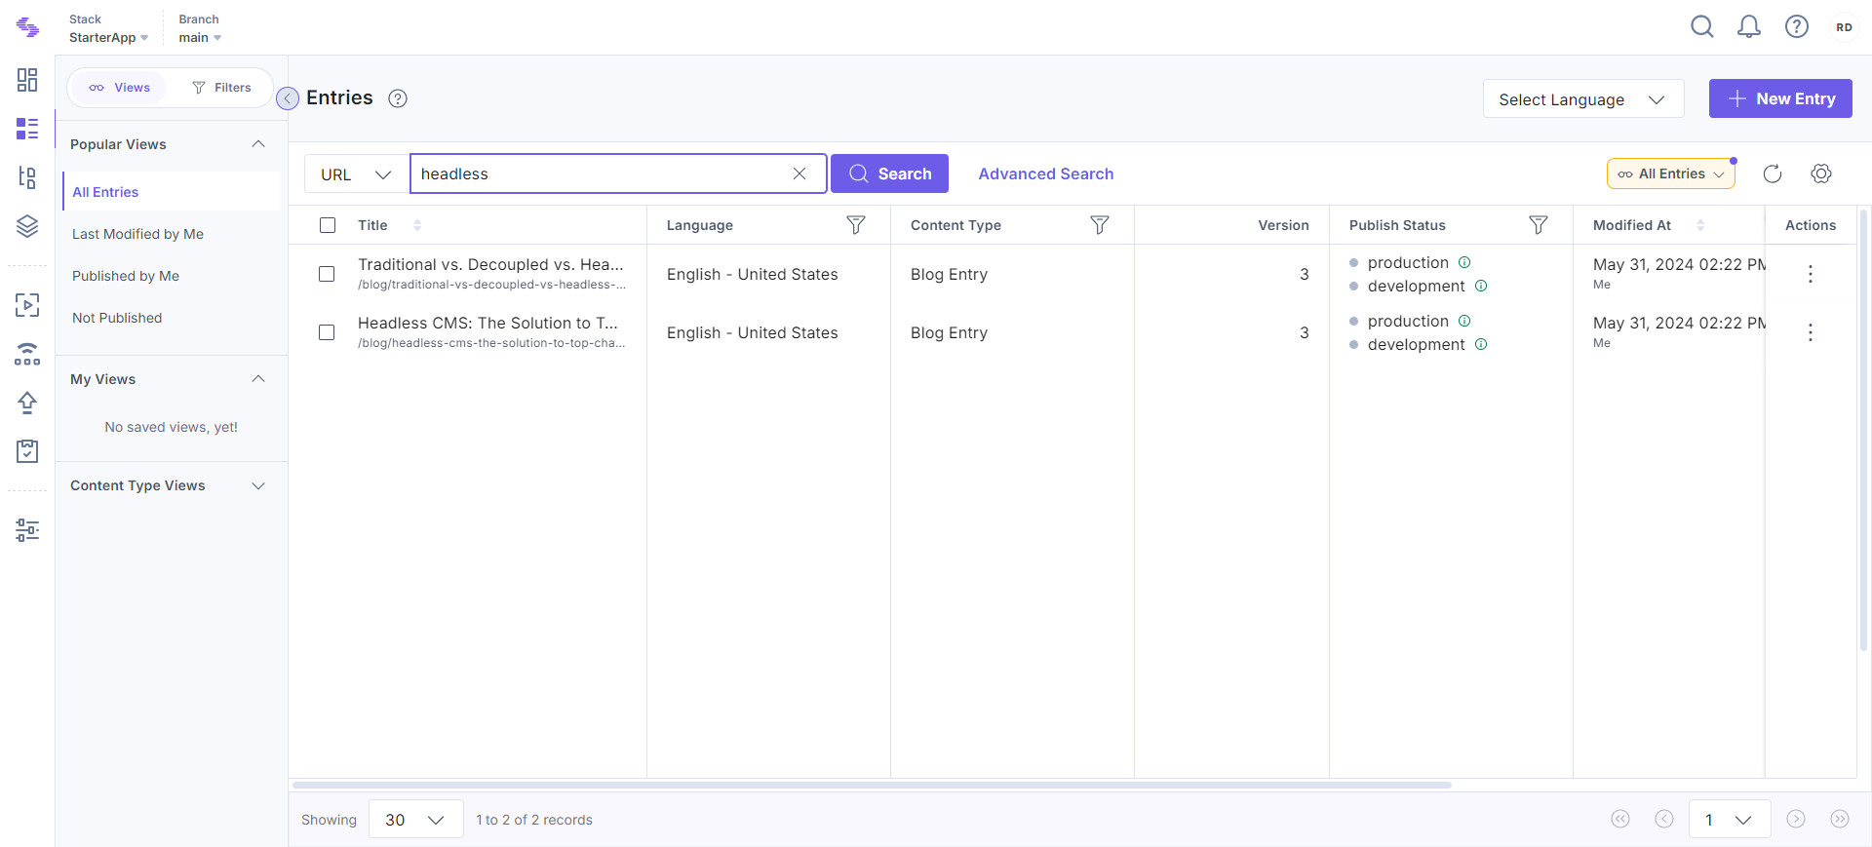Open table settings gear icon
The height and width of the screenshot is (847, 1872).
coord(1821,173)
